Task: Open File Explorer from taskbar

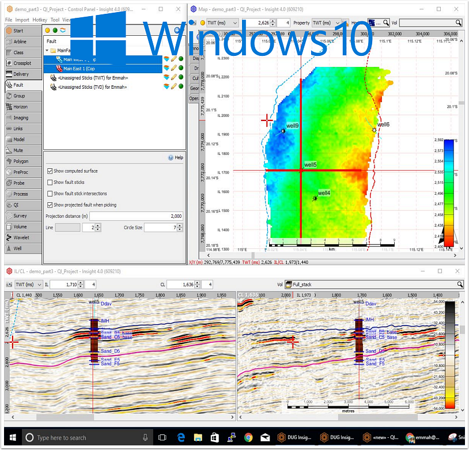Action: click(x=198, y=438)
